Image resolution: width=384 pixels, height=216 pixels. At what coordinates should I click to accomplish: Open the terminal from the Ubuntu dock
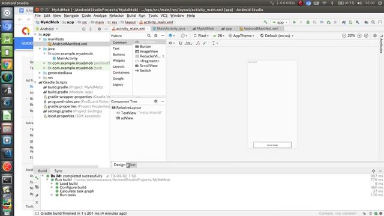(x=7, y=180)
